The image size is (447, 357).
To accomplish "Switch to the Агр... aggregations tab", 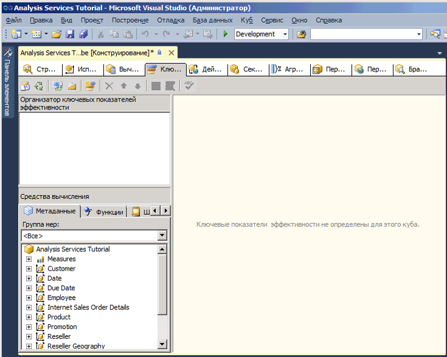I will tap(288, 69).
